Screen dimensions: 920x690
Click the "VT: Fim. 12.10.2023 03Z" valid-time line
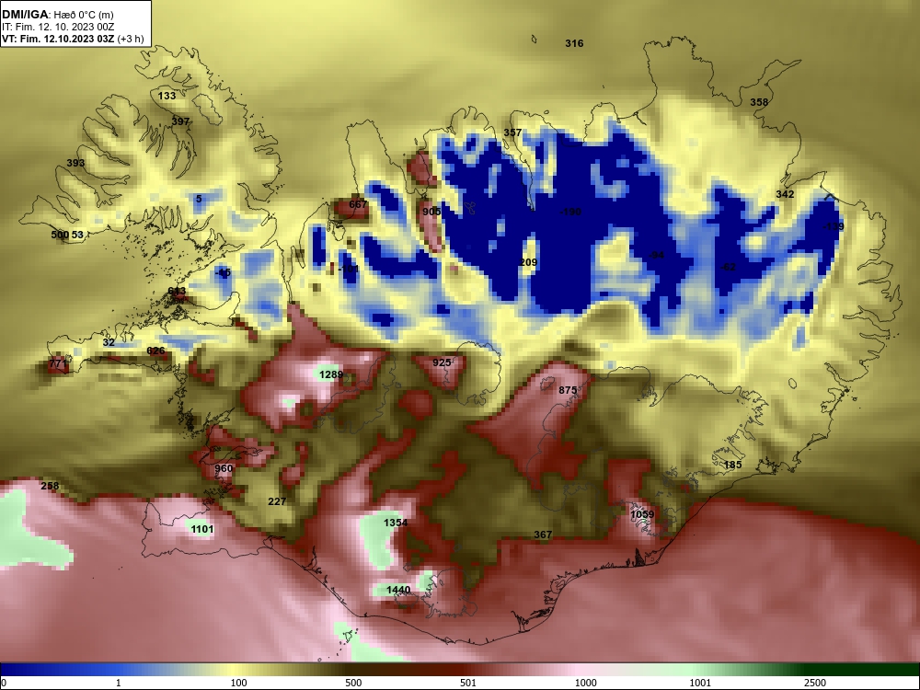pos(57,40)
